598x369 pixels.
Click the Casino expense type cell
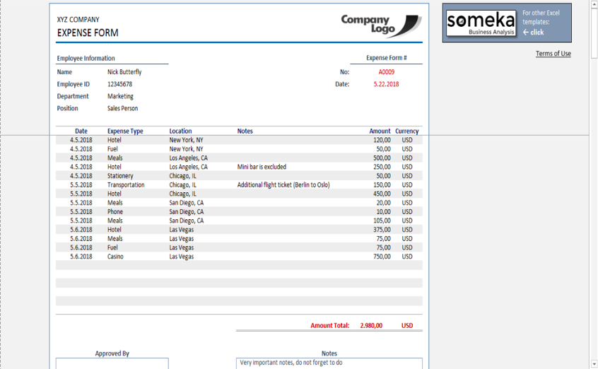coord(115,257)
